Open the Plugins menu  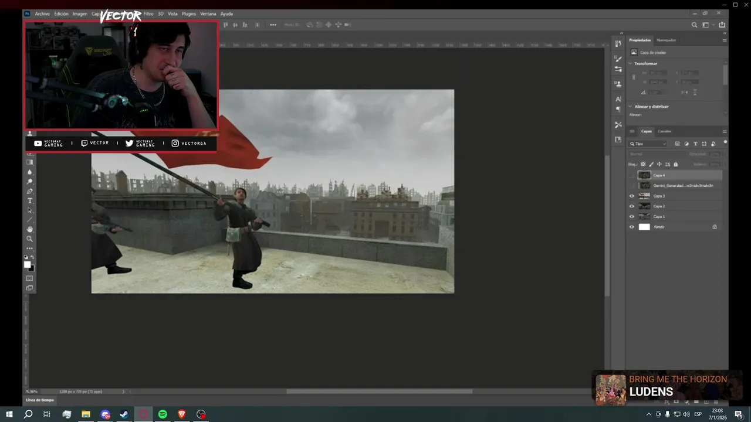(x=189, y=13)
